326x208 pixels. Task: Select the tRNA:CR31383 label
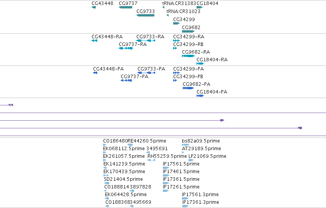(x=179, y=3)
